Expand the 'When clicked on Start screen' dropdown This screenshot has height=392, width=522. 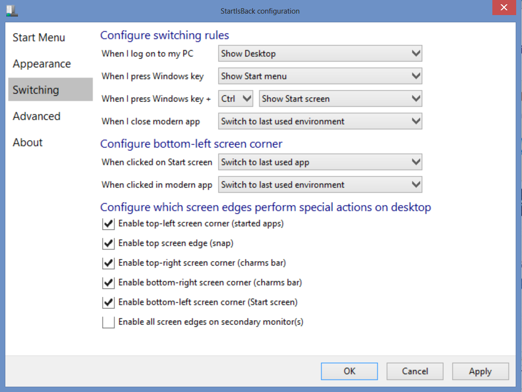(320, 162)
